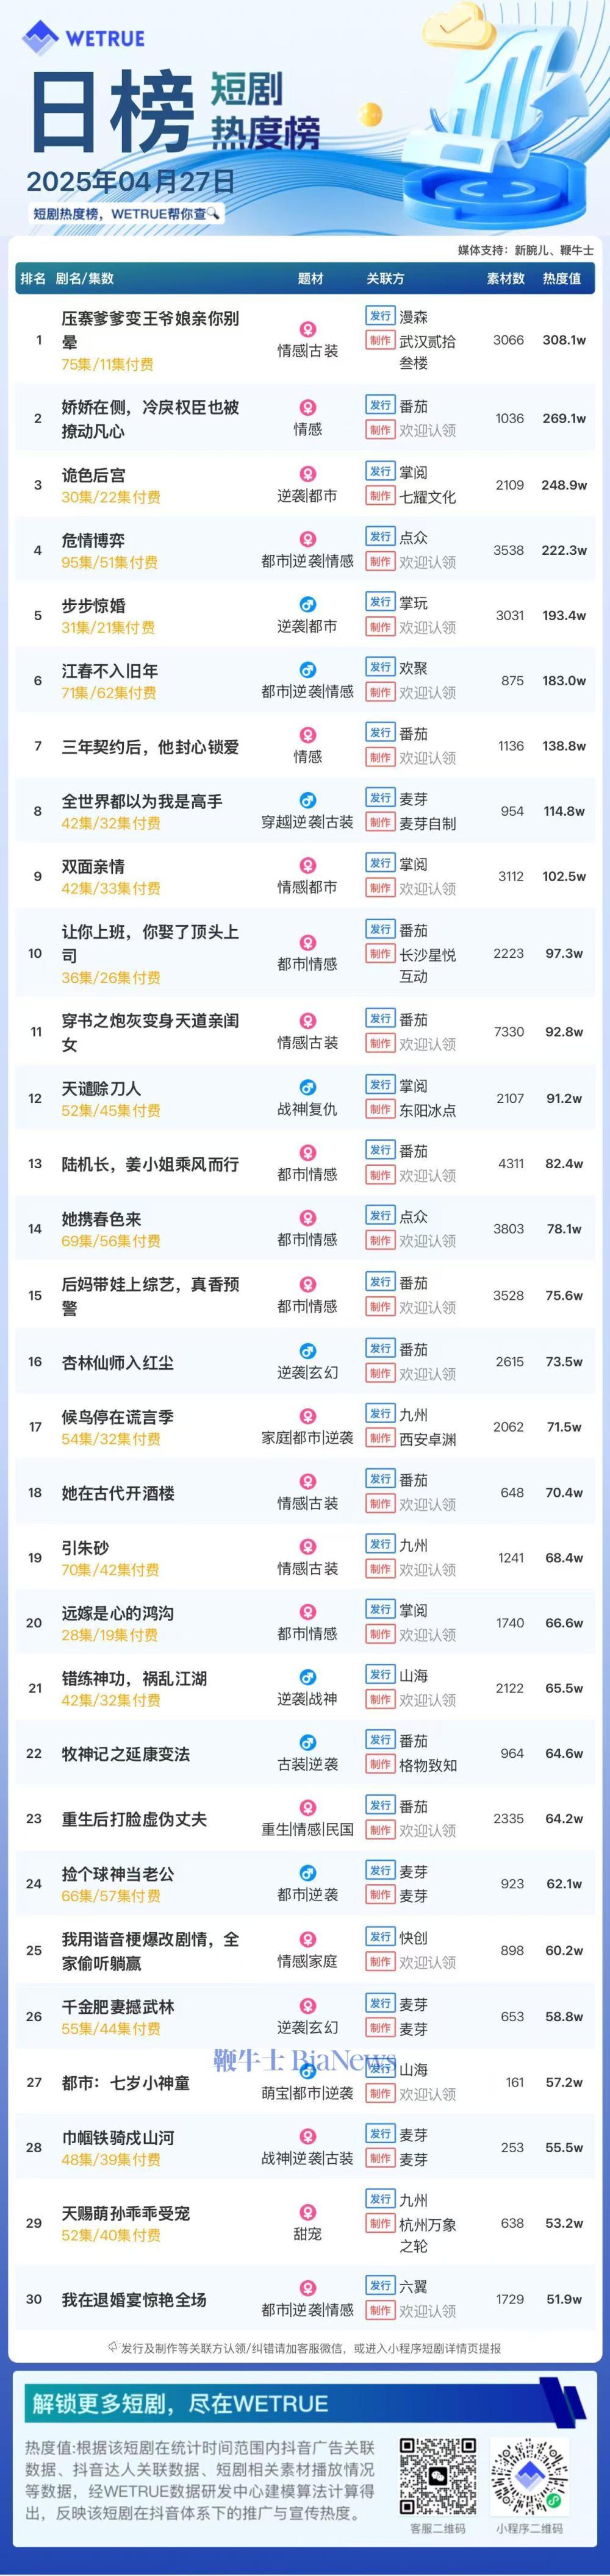The image size is (610, 2576).
Task: Click the 发行 tag for 危情博弈
Action: click(380, 537)
